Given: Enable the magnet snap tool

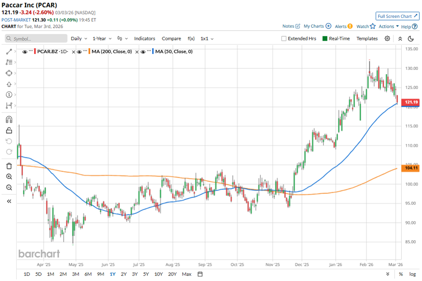Looking at the screenshot, I should pyautogui.click(x=9, y=120).
